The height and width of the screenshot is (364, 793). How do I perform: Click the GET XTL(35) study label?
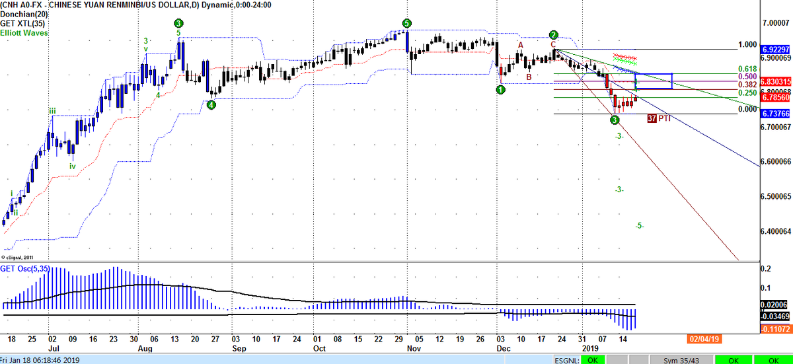pyautogui.click(x=22, y=22)
